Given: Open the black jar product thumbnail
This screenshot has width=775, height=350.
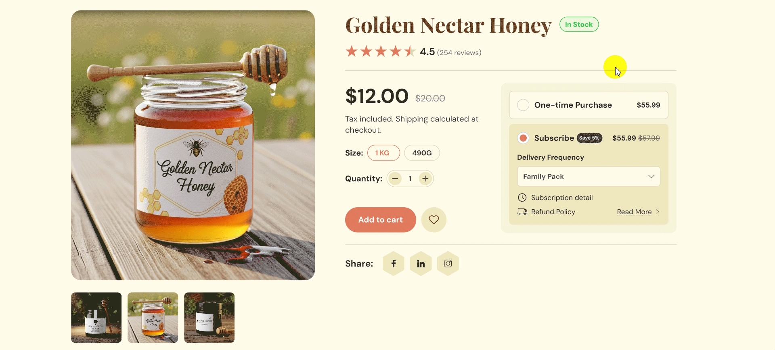Looking at the screenshot, I should coord(209,317).
